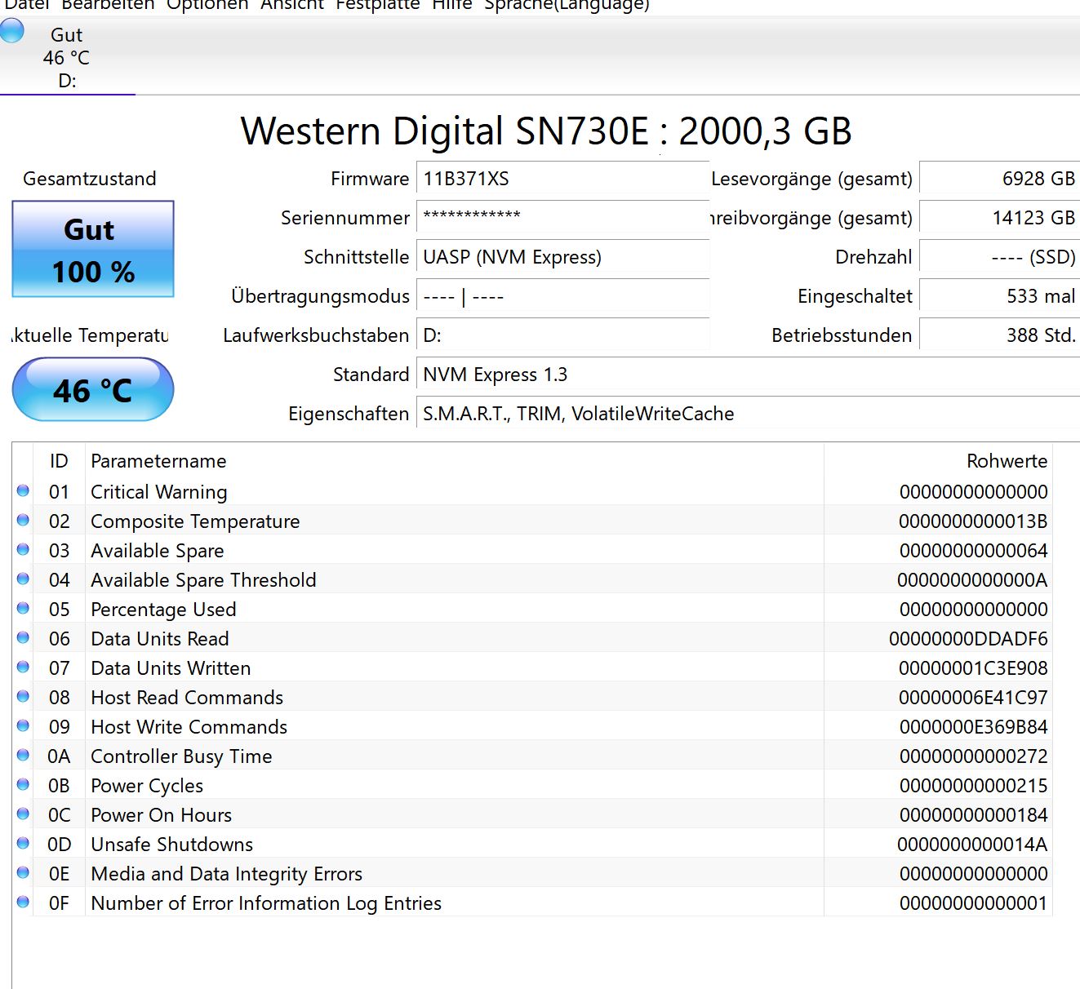1080x989 pixels.
Task: Click the Schnittstelle field UASP (NVM Express)
Action: tap(562, 257)
